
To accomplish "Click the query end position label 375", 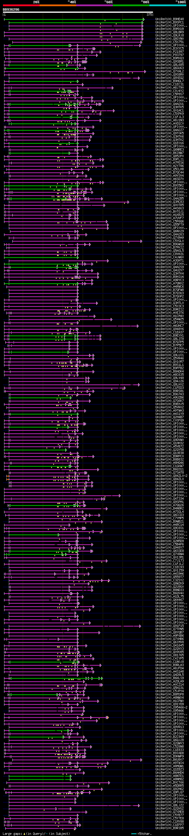I will click(x=149, y=15).
